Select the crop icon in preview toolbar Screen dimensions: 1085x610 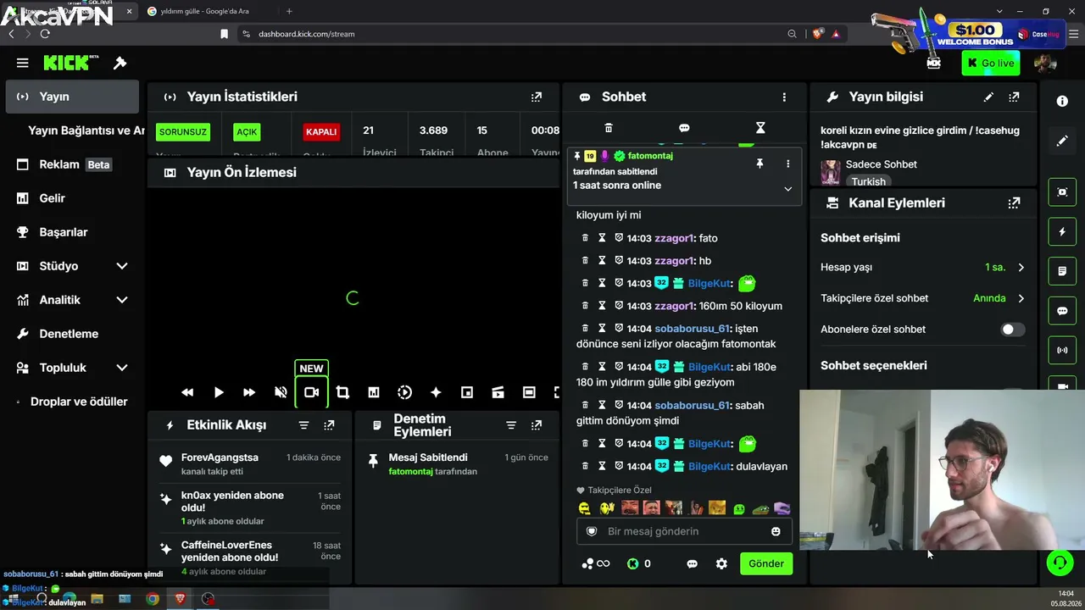coord(342,392)
